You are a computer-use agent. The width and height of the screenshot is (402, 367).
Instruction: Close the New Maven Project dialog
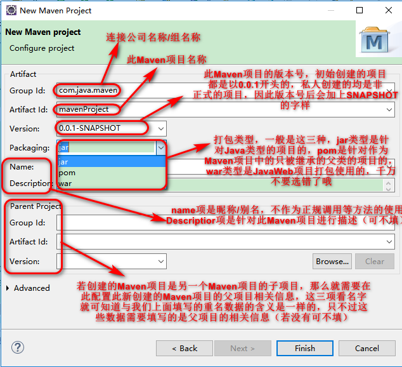(x=389, y=10)
